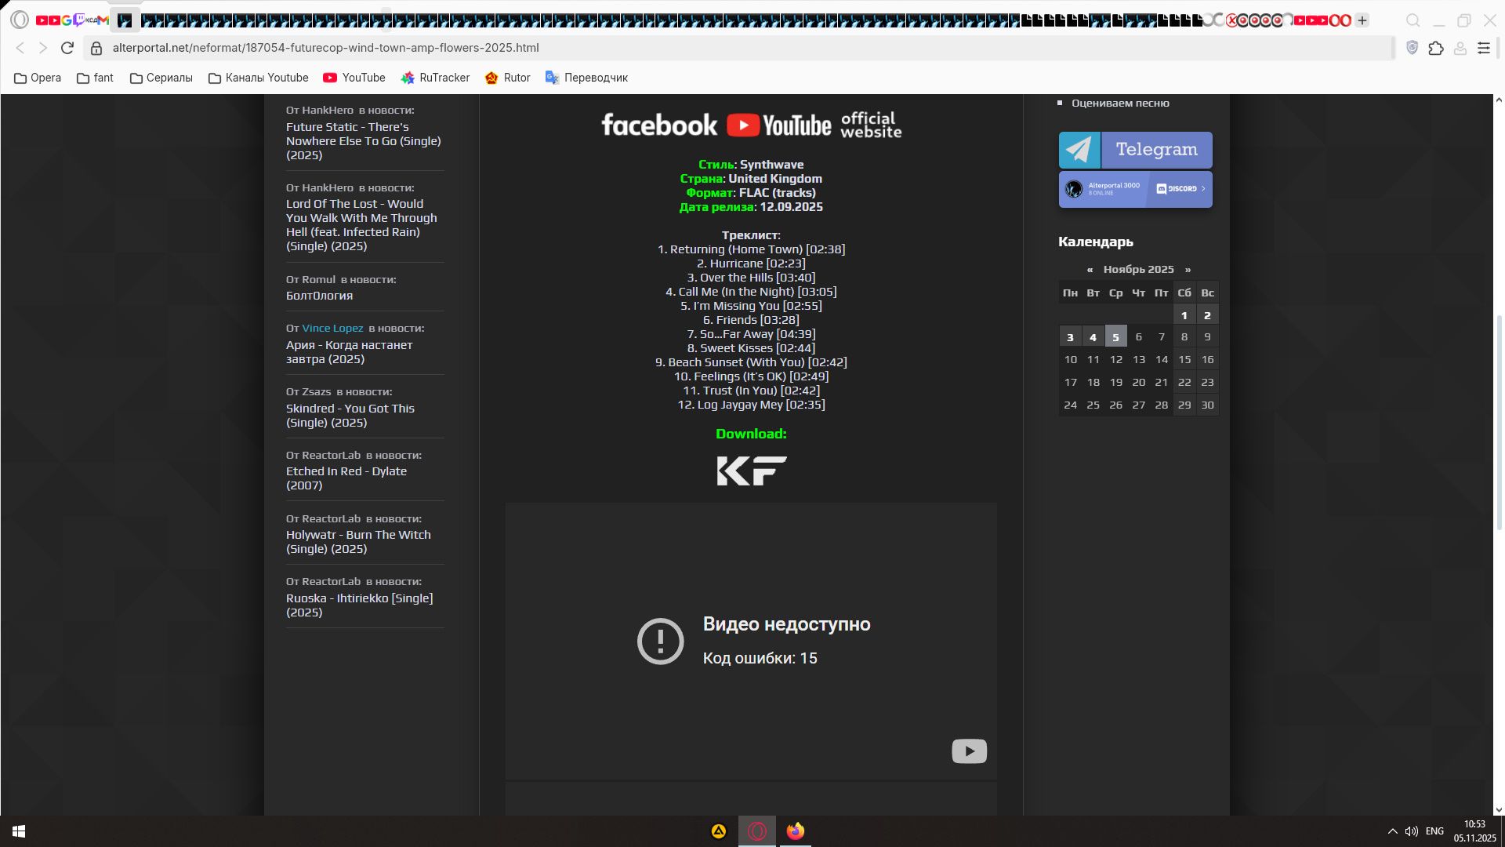Image resolution: width=1505 pixels, height=847 pixels.
Task: Open the Telegram banner
Action: 1135,150
